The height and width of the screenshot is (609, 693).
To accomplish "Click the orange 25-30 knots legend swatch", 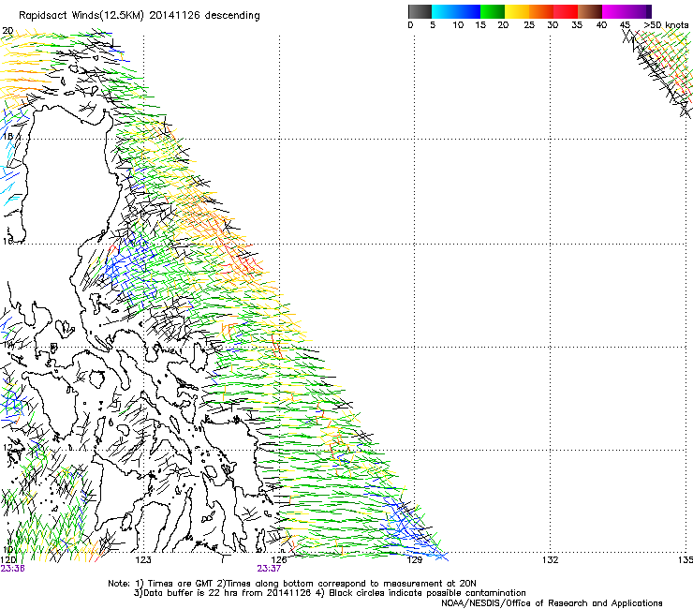I will (x=541, y=11).
